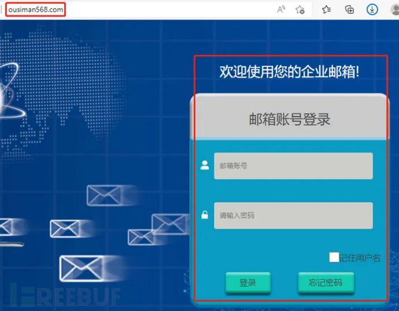Add this page to favorites star
Image resolution: width=399 pixels, height=311 pixels.
300,10
